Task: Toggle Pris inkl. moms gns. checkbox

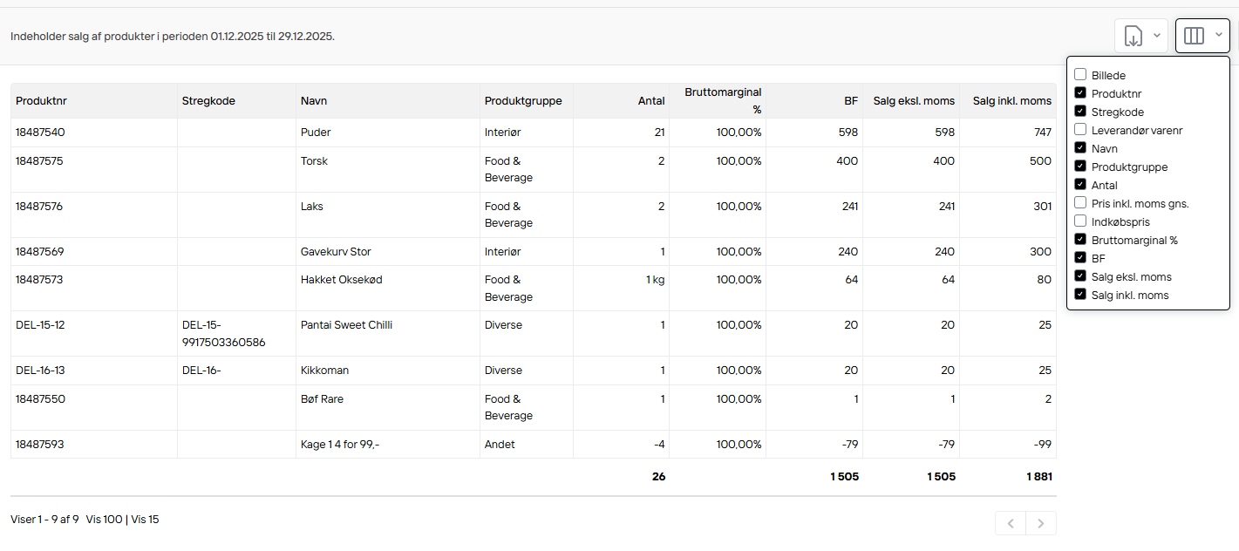Action: [x=1080, y=203]
